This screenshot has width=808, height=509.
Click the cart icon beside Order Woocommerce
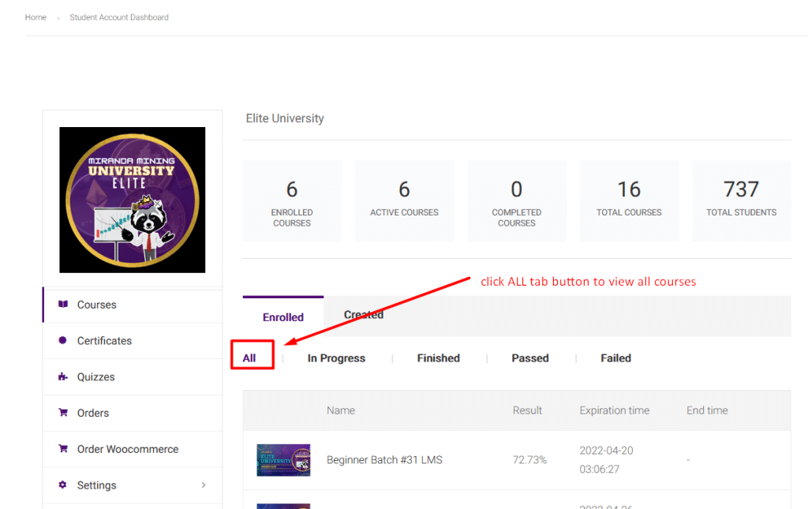tap(63, 449)
